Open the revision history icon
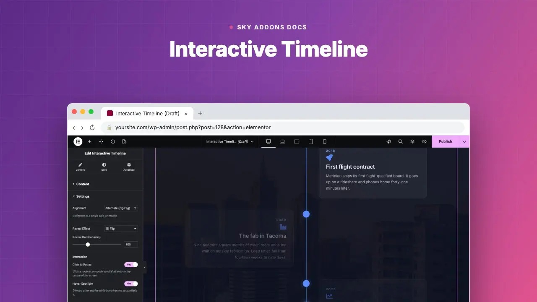The height and width of the screenshot is (302, 537). 112,141
